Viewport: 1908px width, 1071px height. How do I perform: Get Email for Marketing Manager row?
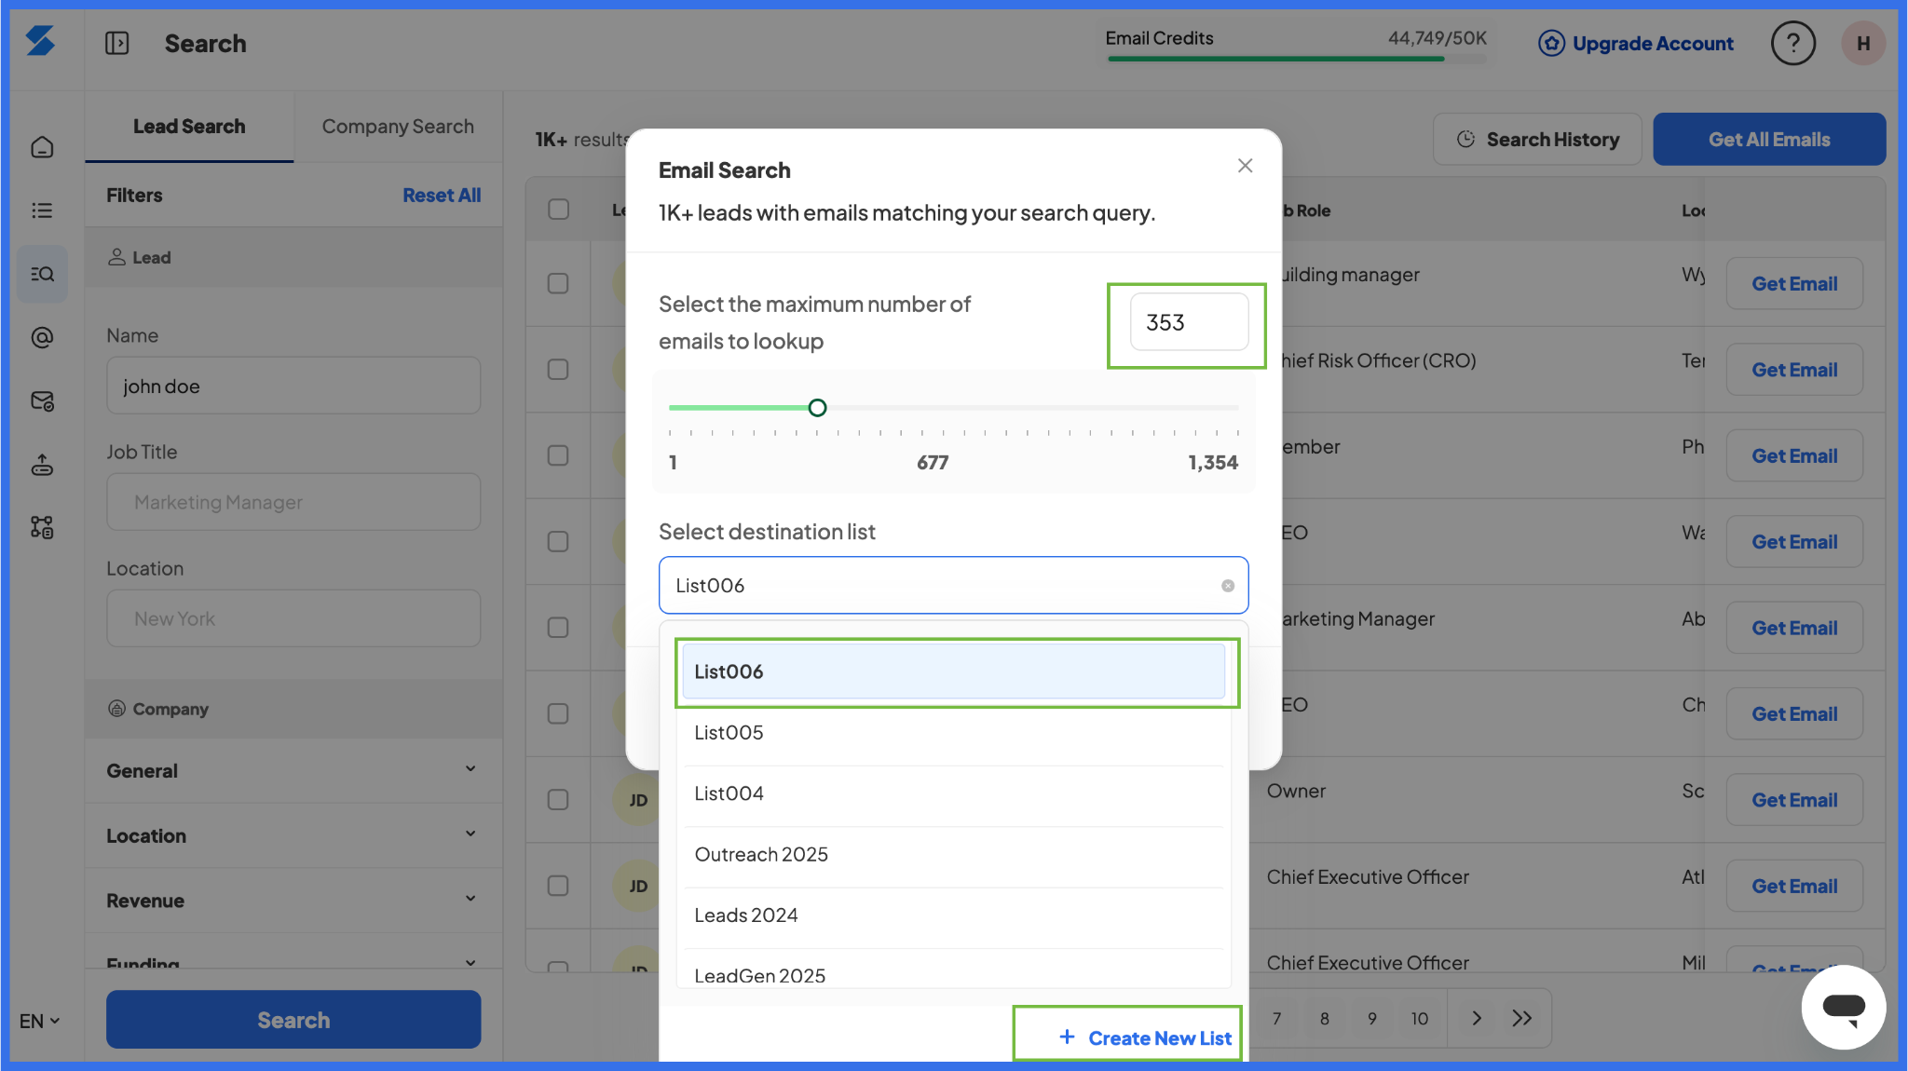(x=1794, y=629)
